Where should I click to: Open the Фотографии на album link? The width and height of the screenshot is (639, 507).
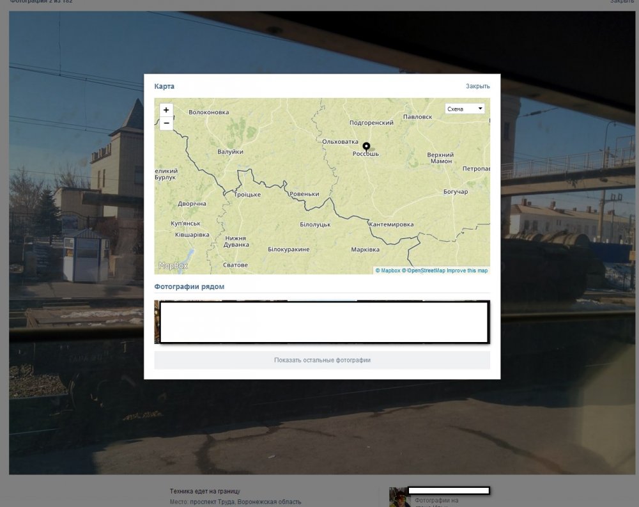pos(436,500)
